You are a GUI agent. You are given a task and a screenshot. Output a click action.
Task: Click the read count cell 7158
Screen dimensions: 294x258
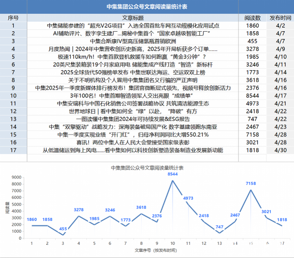click(252, 135)
